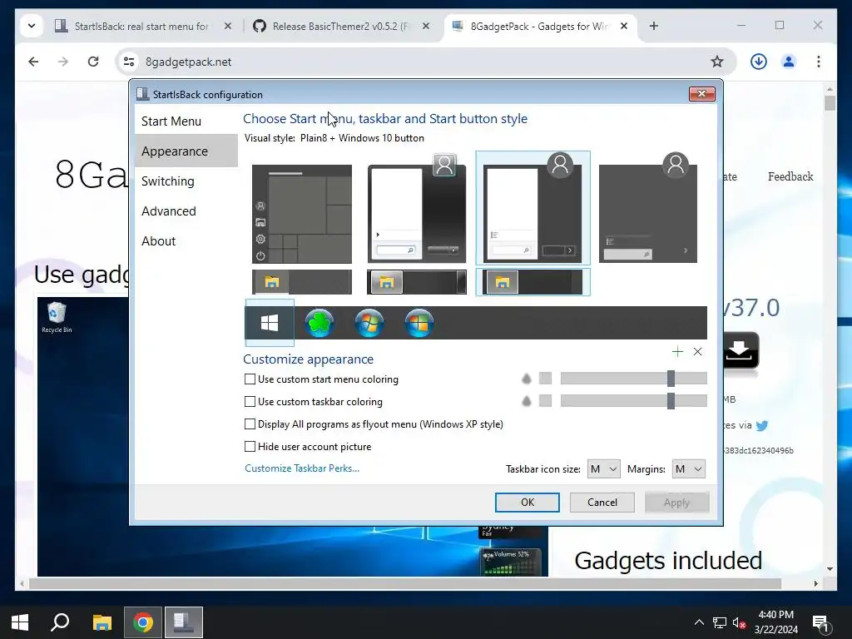Image resolution: width=852 pixels, height=639 pixels.
Task: Click the Apply button
Action: pyautogui.click(x=676, y=502)
